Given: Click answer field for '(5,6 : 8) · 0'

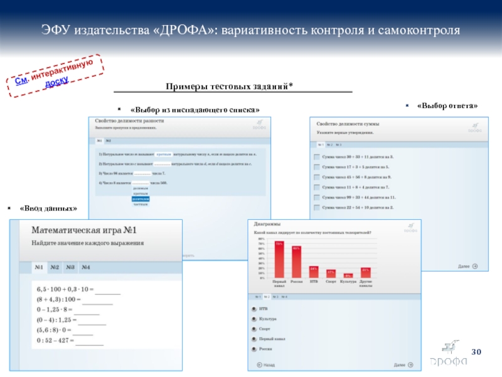Looking at the screenshot, I should 83,331.
